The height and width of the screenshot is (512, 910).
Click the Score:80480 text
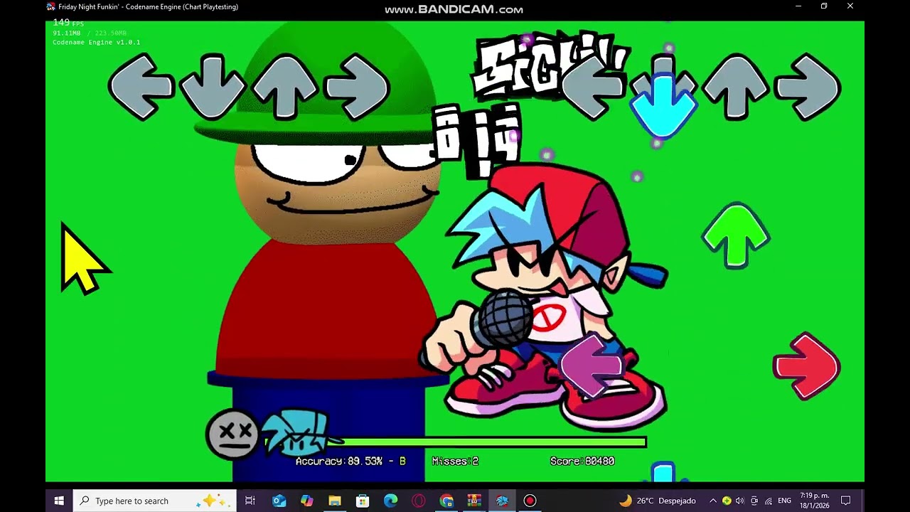[582, 462]
